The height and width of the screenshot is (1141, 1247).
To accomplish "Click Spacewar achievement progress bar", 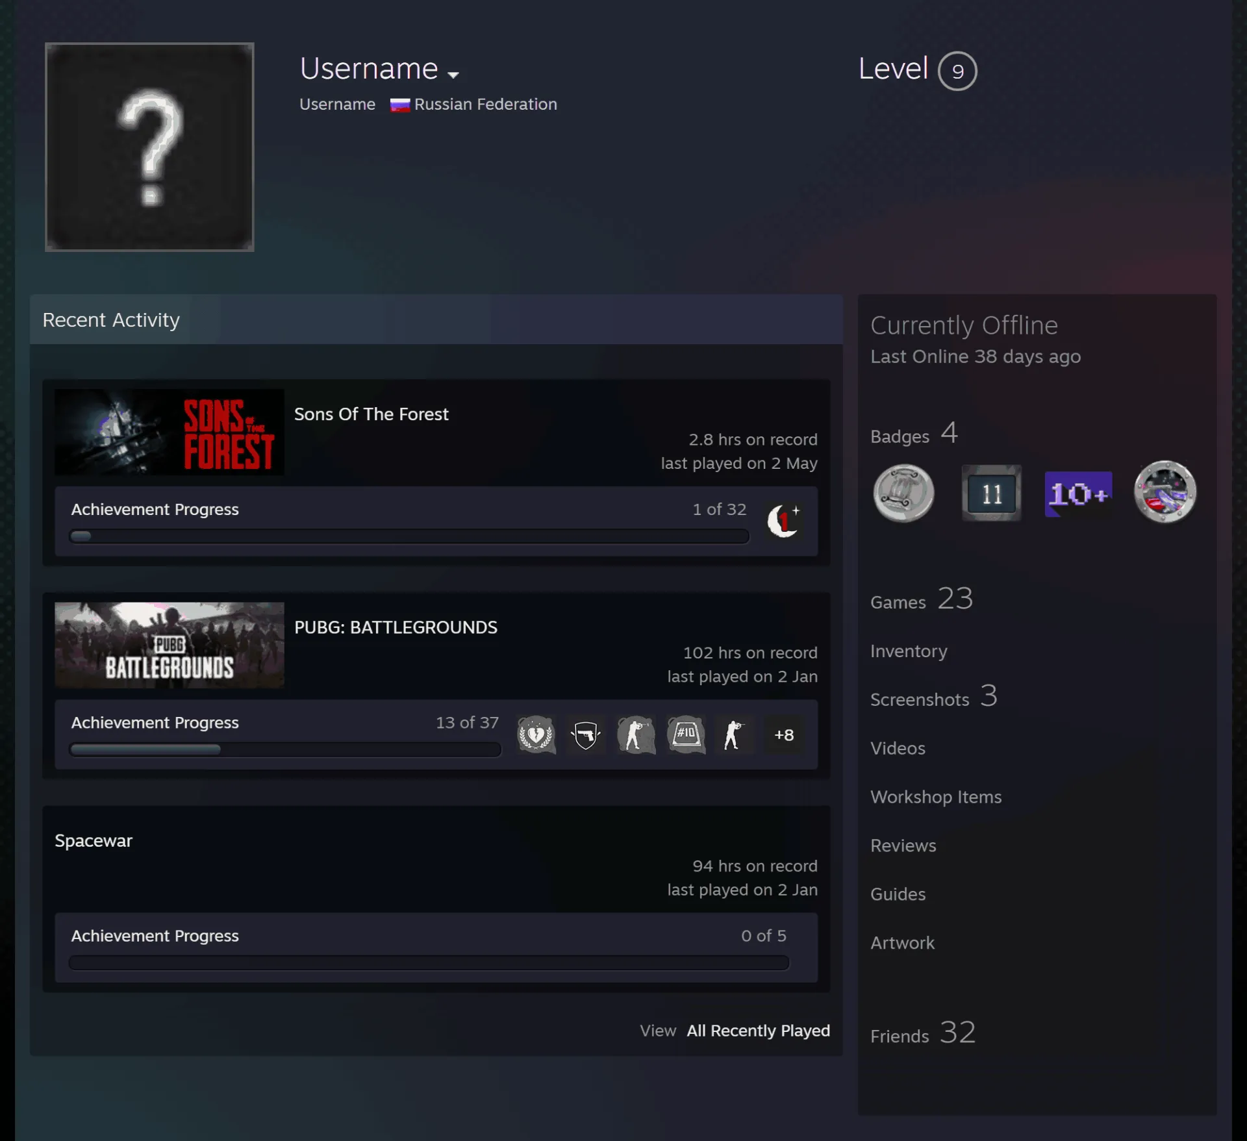I will 429,962.
